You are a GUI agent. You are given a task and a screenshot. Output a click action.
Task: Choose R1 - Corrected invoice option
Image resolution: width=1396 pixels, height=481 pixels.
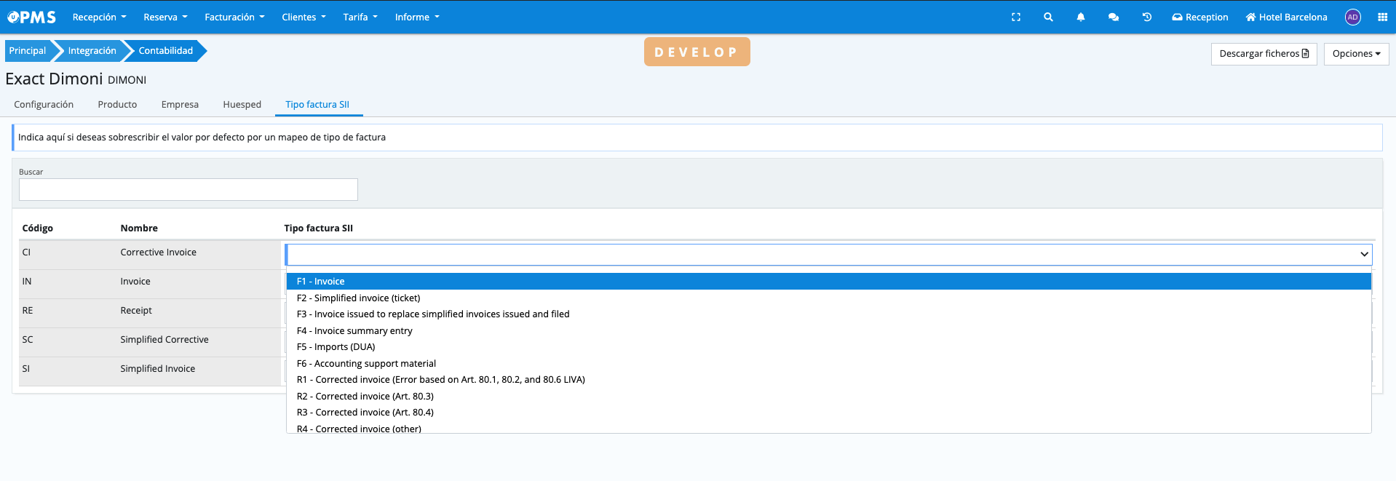tap(440, 380)
